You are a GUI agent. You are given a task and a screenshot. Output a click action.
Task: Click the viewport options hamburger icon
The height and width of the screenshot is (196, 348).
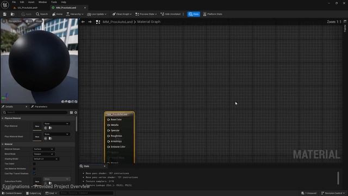pos(4,21)
